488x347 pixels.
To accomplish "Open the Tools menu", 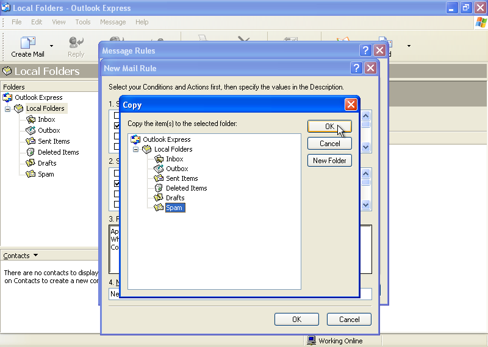I will (x=83, y=22).
